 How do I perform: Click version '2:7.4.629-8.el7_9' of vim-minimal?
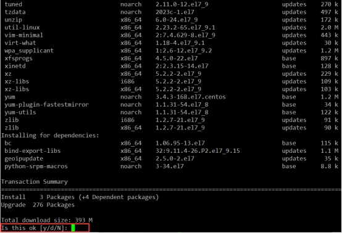coord(185,35)
